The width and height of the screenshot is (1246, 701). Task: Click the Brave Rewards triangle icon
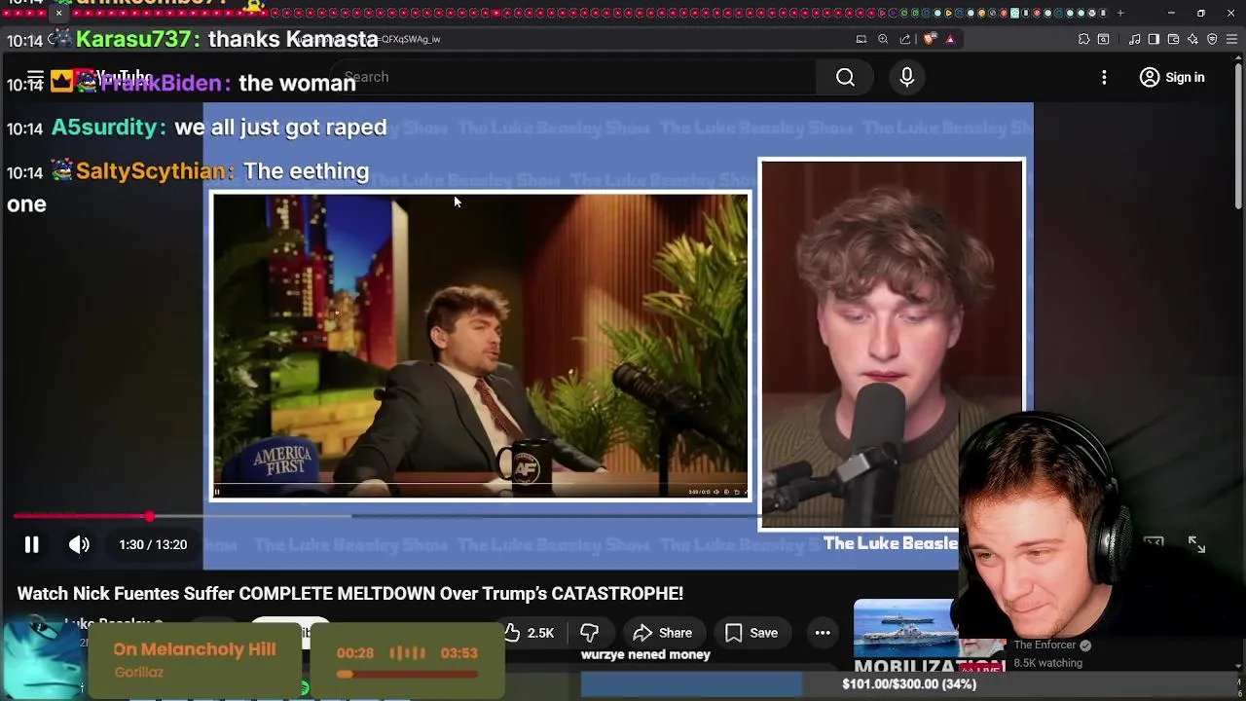(x=950, y=39)
